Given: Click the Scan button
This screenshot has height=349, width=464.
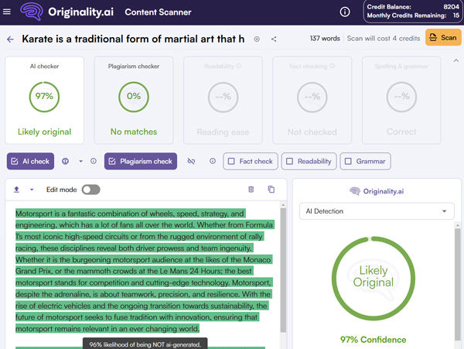Looking at the screenshot, I should [443, 38].
